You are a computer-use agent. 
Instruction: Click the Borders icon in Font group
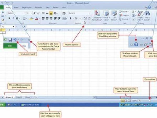24,18
